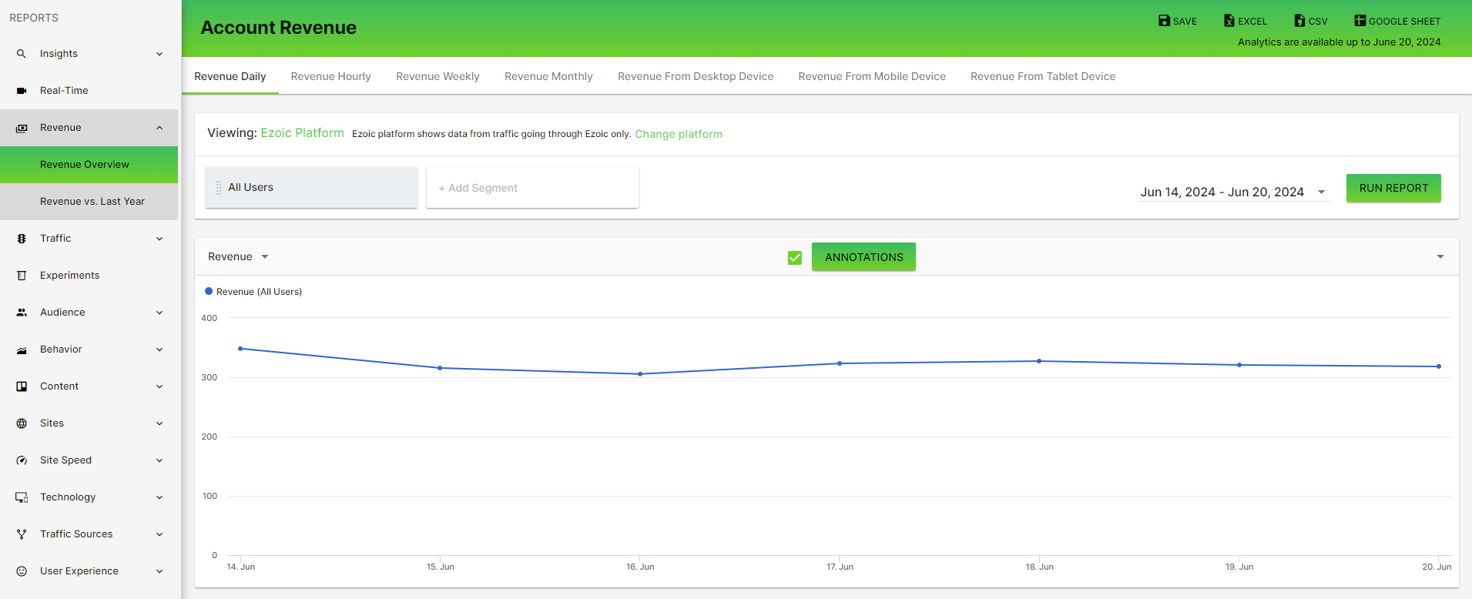This screenshot has height=599, width=1472.
Task: Expand the Traffic sidebar section
Action: click(x=159, y=239)
